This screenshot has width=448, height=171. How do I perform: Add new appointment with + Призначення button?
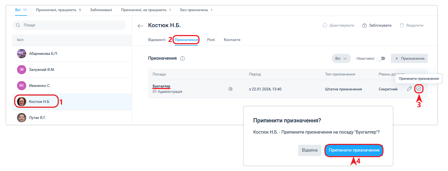tap(409, 58)
